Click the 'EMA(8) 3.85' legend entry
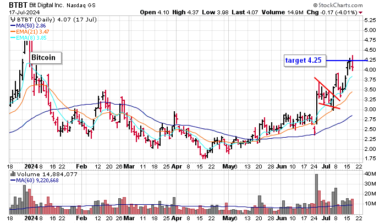 [x=28, y=37]
